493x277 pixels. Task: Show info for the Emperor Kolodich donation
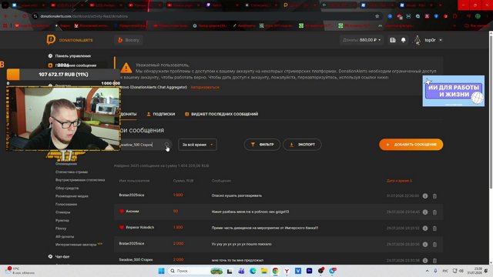pos(425,229)
